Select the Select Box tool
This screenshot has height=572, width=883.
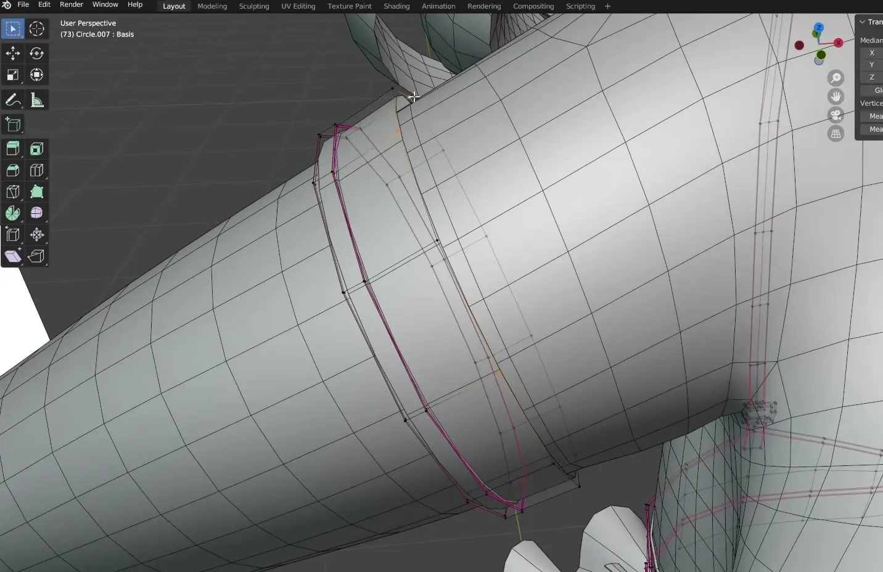[x=13, y=29]
